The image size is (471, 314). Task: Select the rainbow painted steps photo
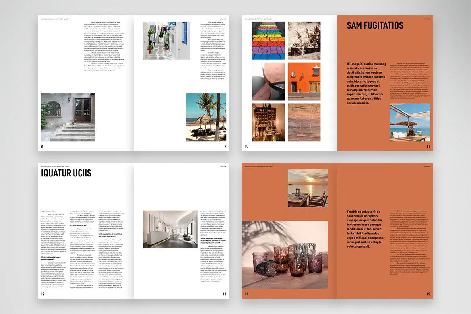coord(268,40)
